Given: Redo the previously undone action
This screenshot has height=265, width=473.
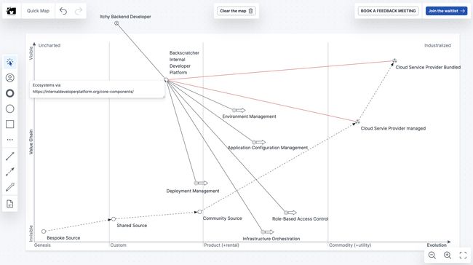Looking at the screenshot, I should pos(79,11).
